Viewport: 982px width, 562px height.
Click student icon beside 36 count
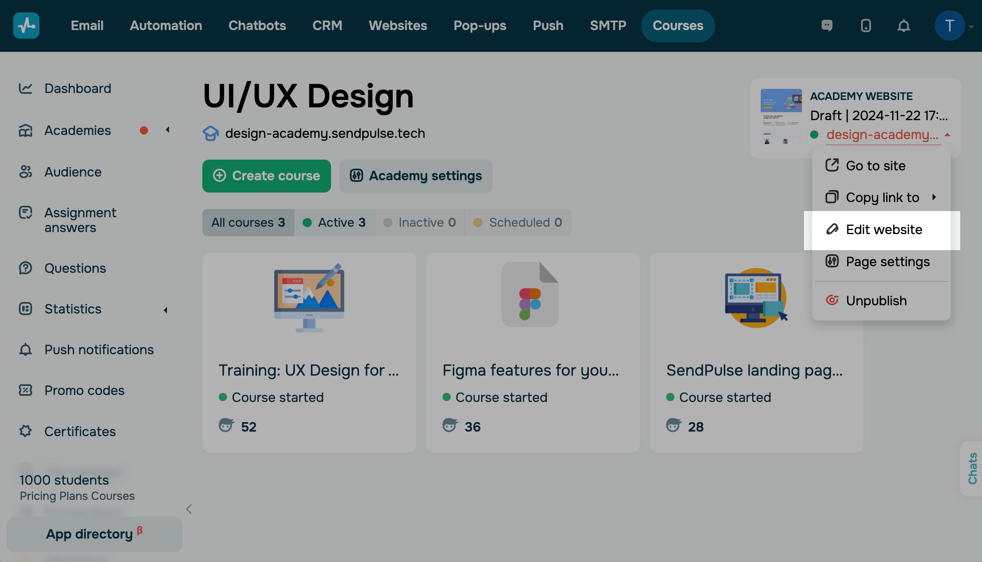pyautogui.click(x=450, y=425)
